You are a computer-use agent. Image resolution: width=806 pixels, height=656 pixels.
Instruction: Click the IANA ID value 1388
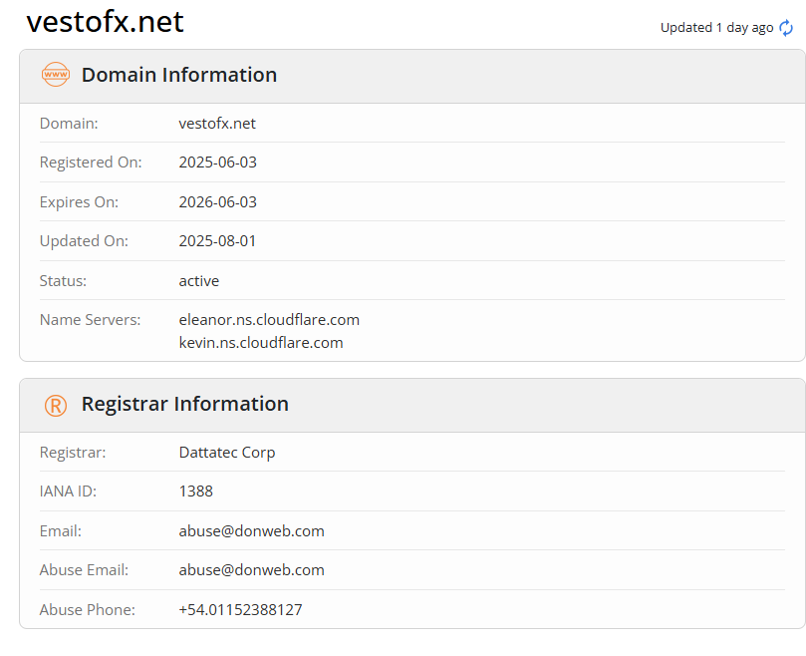pyautogui.click(x=195, y=492)
